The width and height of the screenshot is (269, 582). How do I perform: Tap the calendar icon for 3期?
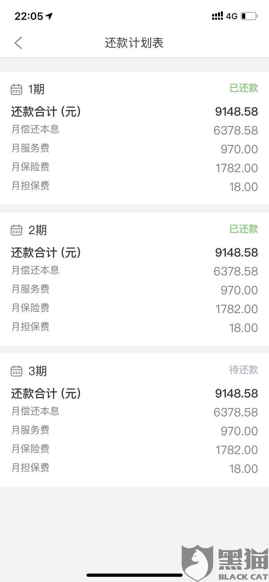pyautogui.click(x=16, y=371)
